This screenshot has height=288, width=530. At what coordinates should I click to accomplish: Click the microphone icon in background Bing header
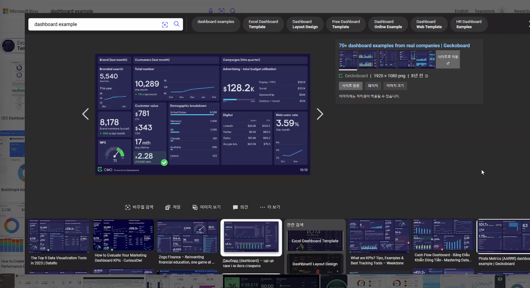point(211,11)
